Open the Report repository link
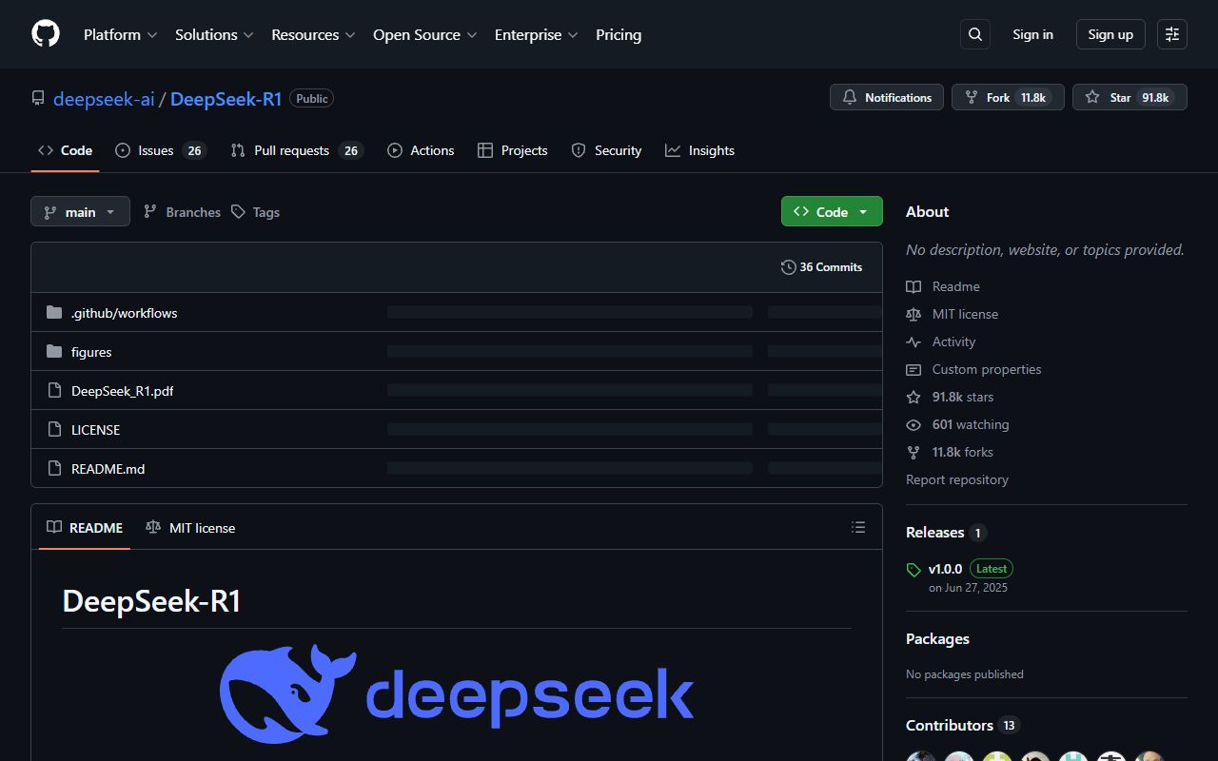 click(956, 479)
